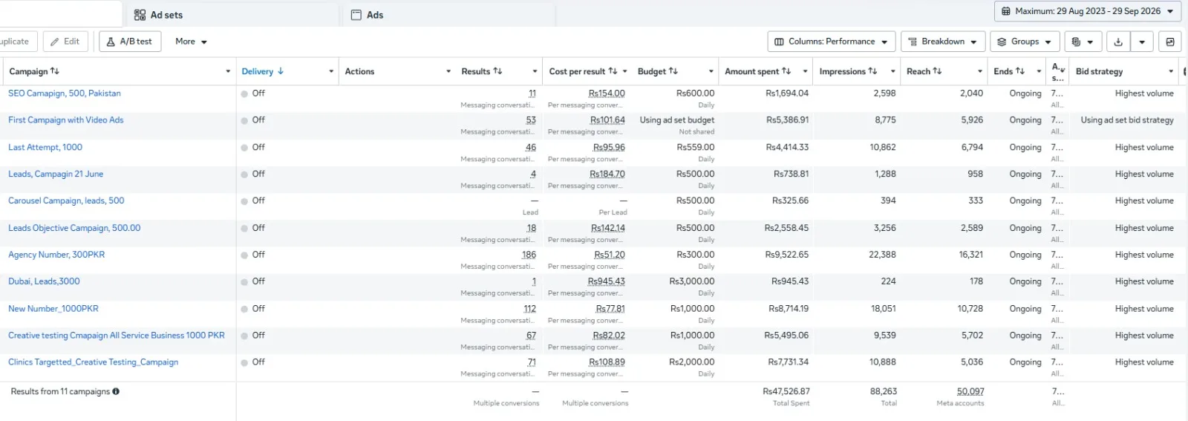The height and width of the screenshot is (421, 1188).
Task: Click the A/B test button
Action: pos(129,42)
